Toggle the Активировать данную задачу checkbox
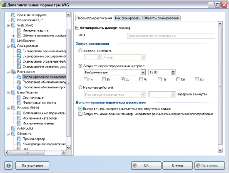 pos(77,28)
